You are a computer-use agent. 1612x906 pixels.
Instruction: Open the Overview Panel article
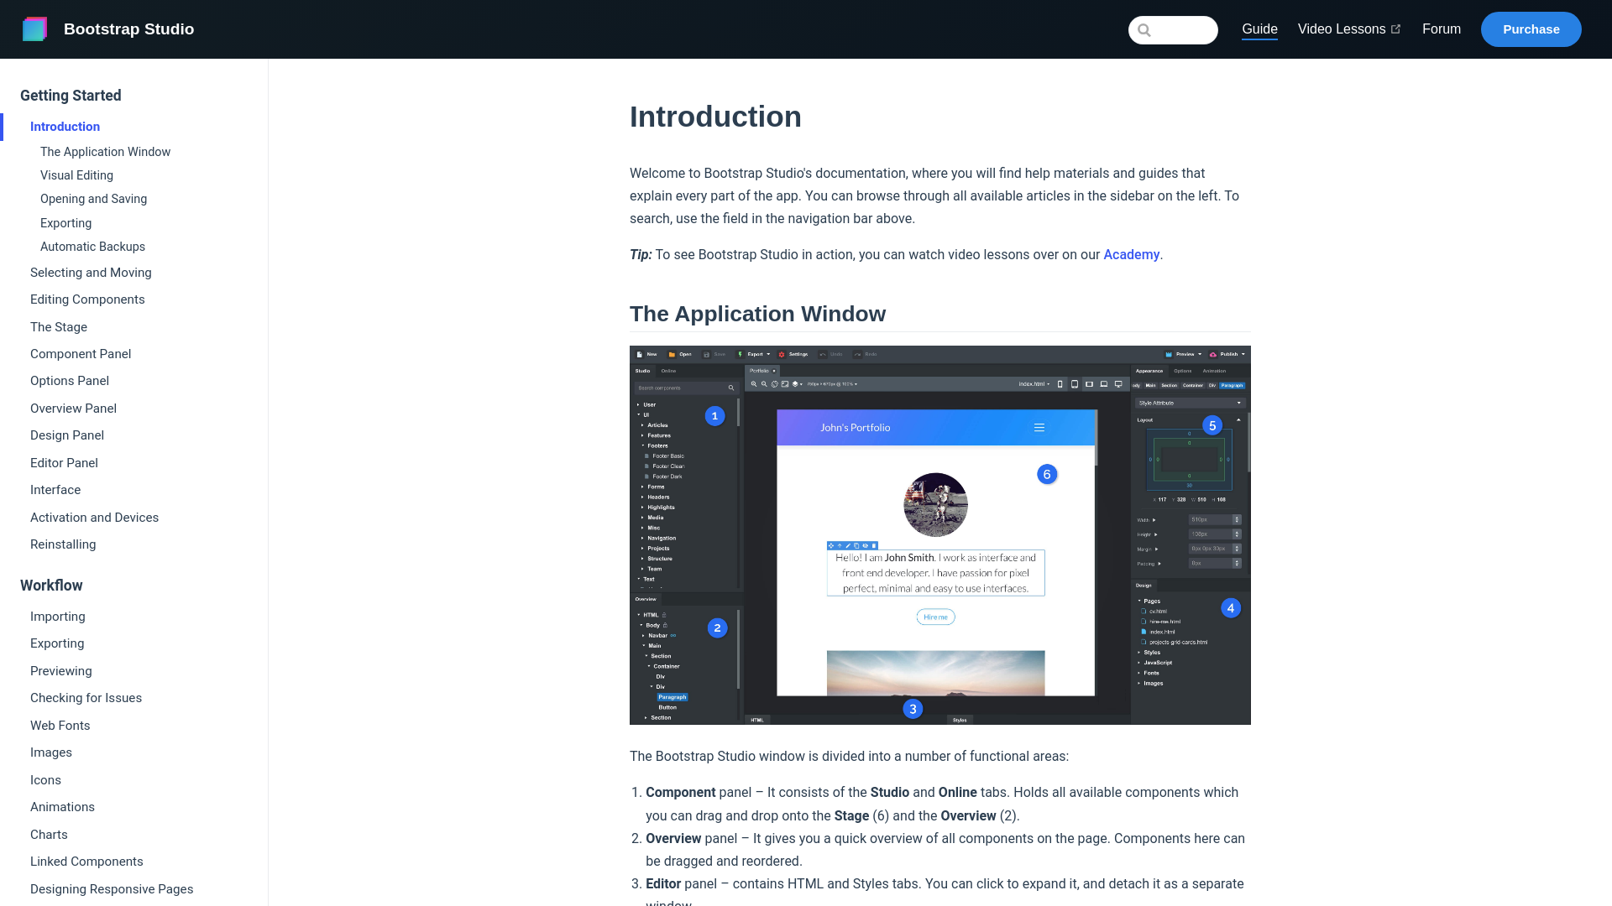[73, 409]
